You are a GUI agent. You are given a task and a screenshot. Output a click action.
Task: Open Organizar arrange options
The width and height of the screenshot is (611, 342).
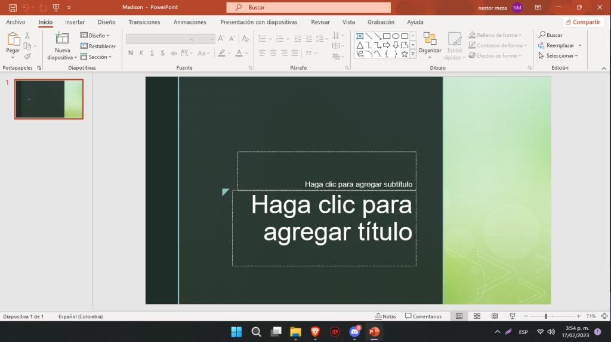point(430,45)
